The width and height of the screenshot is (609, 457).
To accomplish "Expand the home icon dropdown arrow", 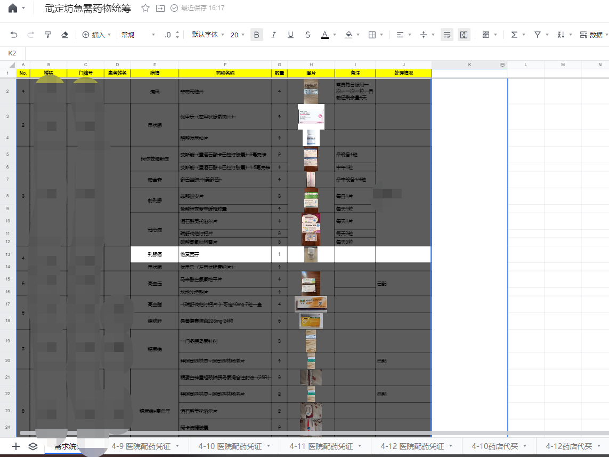I will 23,8.
